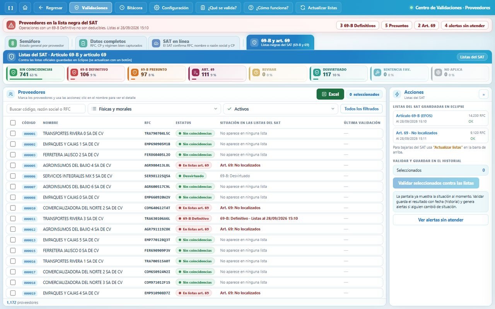
Task: Tick checkbox for SERVICIOS INTEGRALES MX 5
Action: [x=13, y=176]
